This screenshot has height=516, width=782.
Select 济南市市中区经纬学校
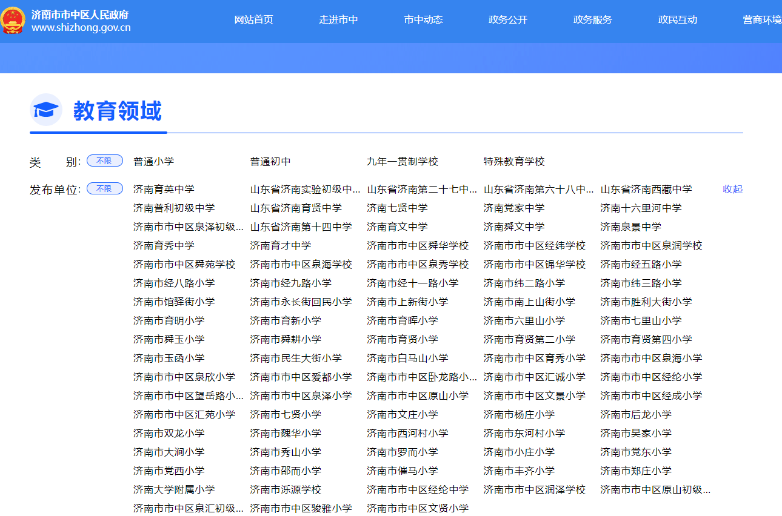535,245
